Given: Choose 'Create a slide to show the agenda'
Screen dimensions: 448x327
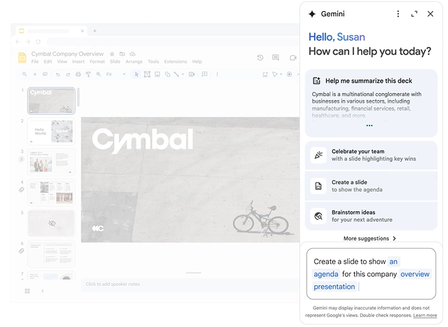Looking at the screenshot, I should click(x=371, y=186).
